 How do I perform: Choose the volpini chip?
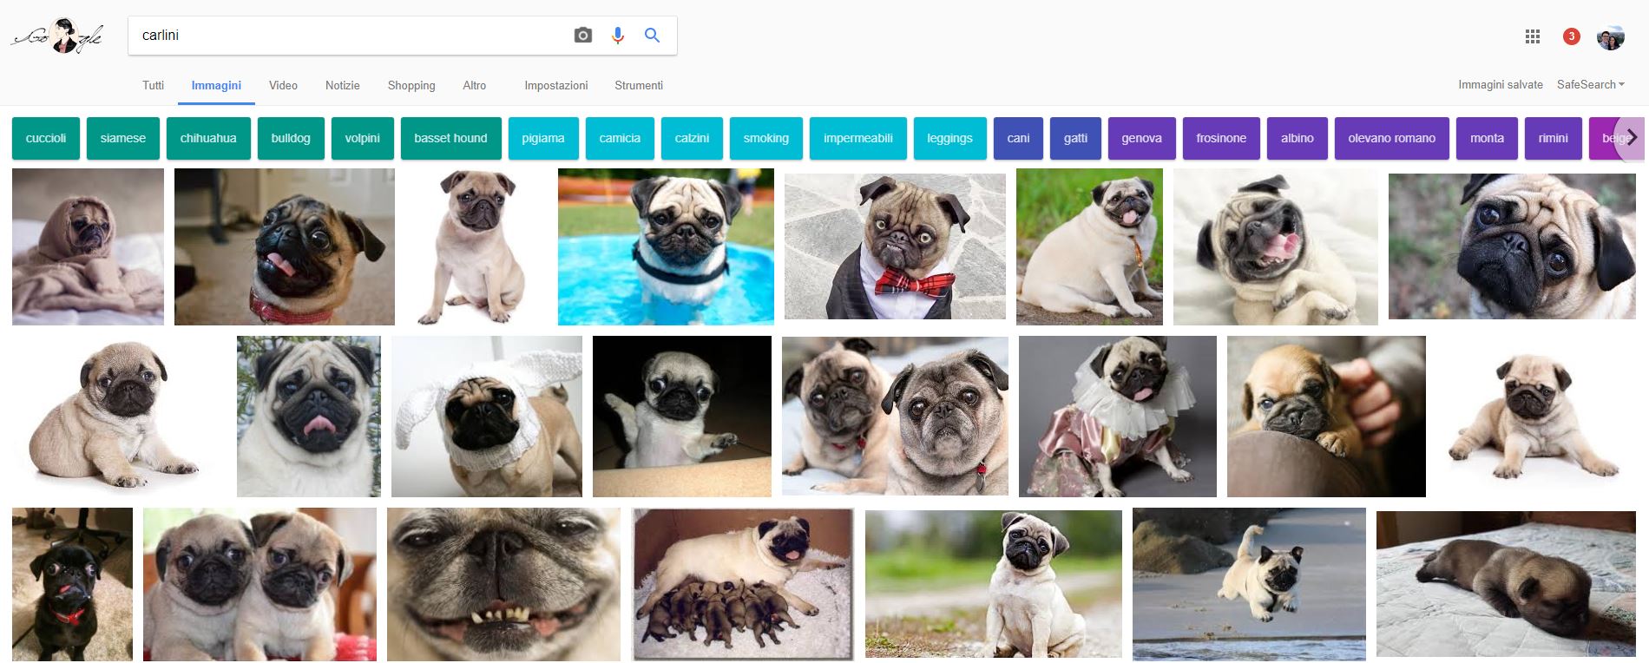point(363,138)
